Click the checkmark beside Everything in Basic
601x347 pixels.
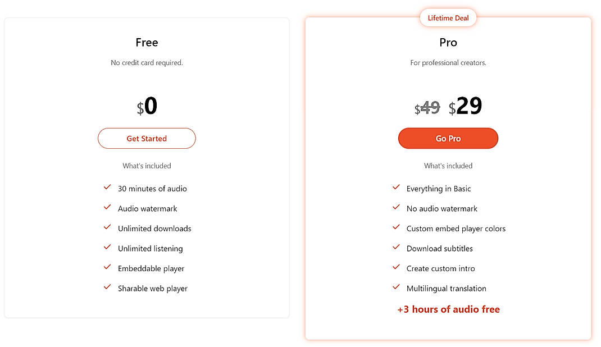click(x=396, y=188)
